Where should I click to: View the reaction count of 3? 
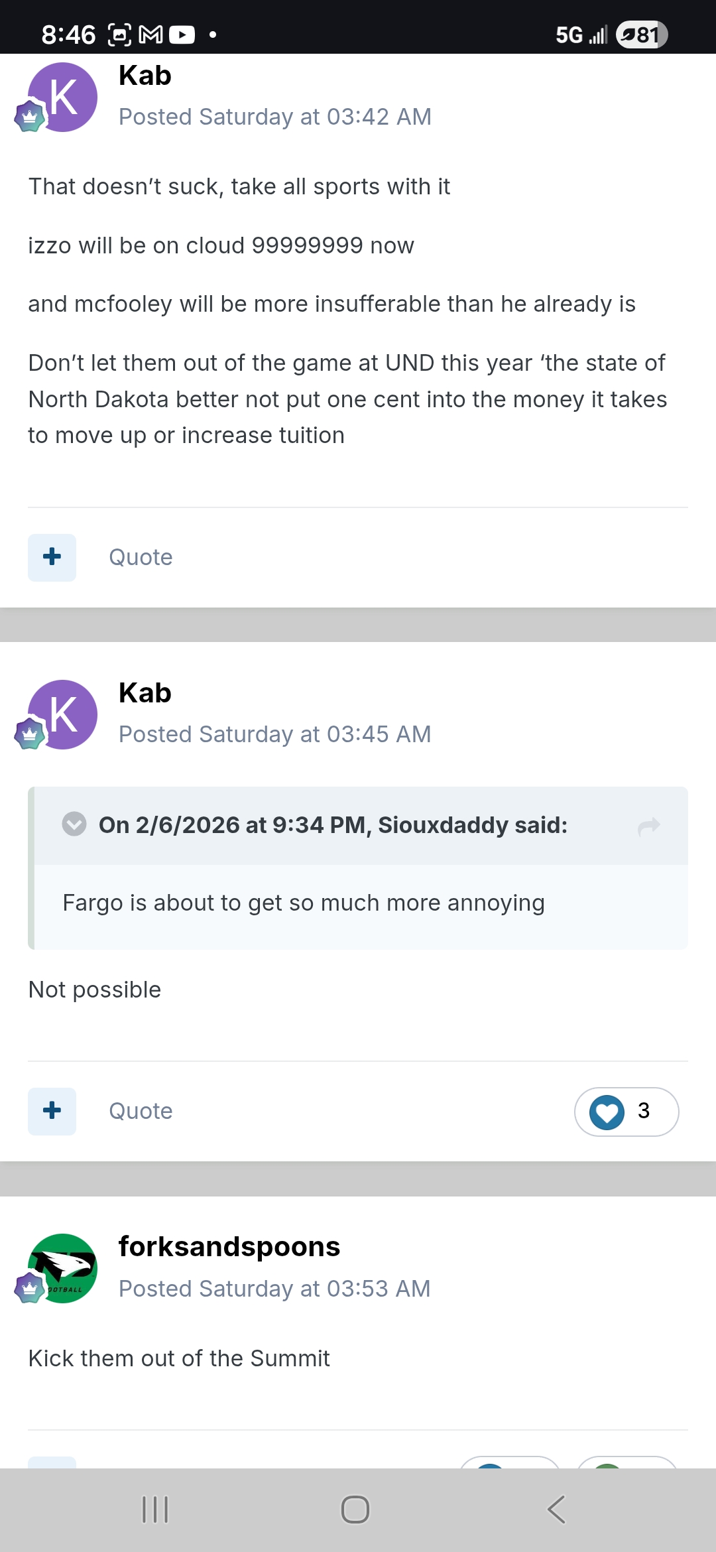[644, 1111]
